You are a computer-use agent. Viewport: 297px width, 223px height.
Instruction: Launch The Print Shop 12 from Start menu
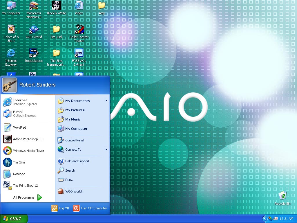click(28, 186)
